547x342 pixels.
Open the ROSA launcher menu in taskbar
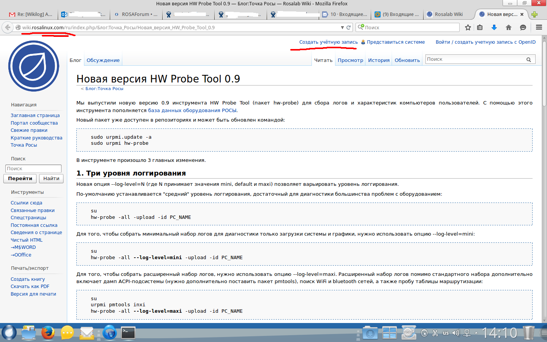[x=9, y=333]
